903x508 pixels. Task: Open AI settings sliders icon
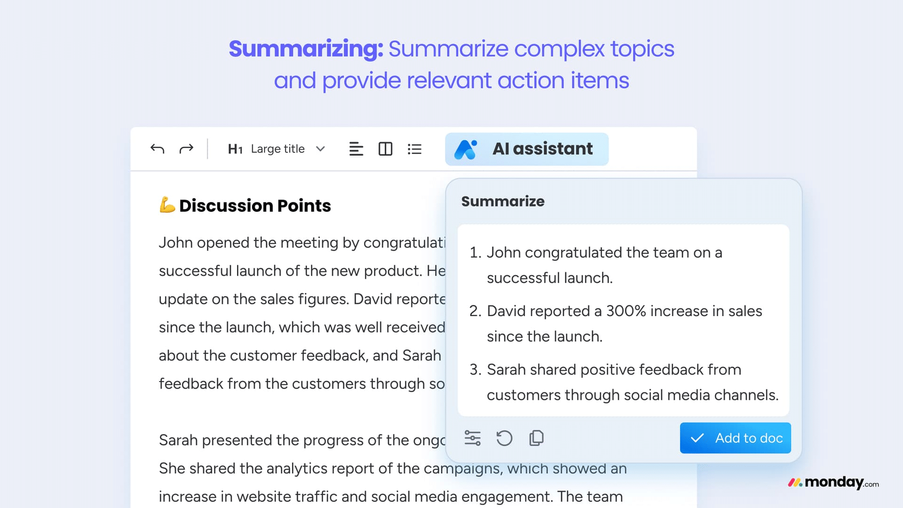click(x=472, y=438)
